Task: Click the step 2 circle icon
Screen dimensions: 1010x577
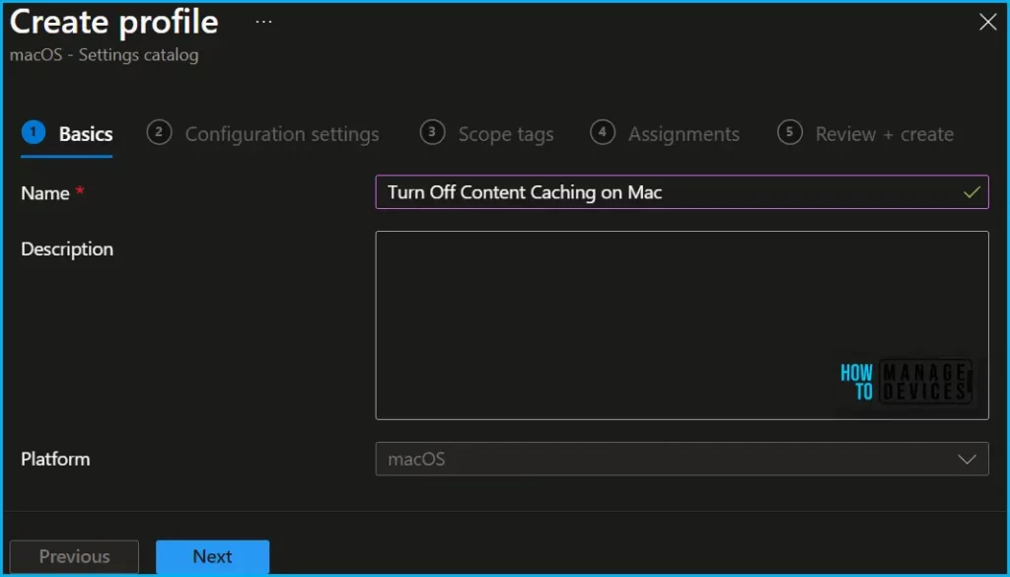Action: click(159, 132)
